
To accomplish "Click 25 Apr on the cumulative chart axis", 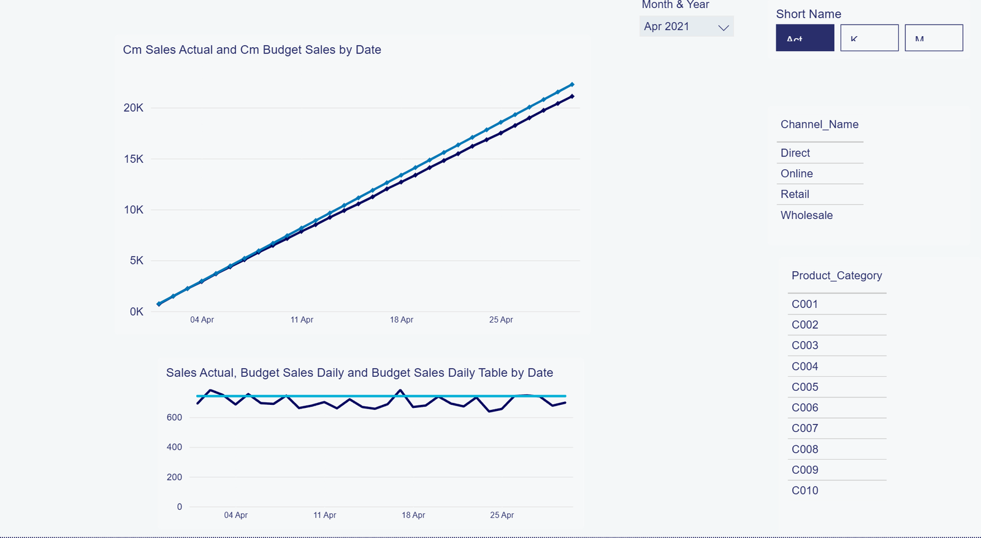I will [x=501, y=320].
